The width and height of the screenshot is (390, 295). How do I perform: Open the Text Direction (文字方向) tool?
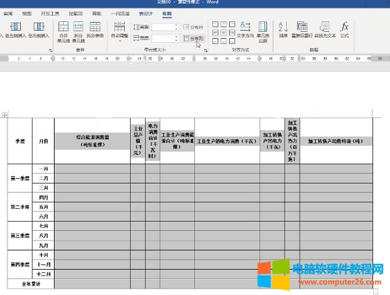(245, 30)
